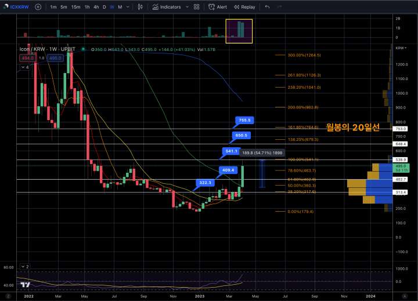Image resolution: width=418 pixels, height=301 pixels.
Task: Expand the time interval dropdown arrow
Action: (128, 7)
